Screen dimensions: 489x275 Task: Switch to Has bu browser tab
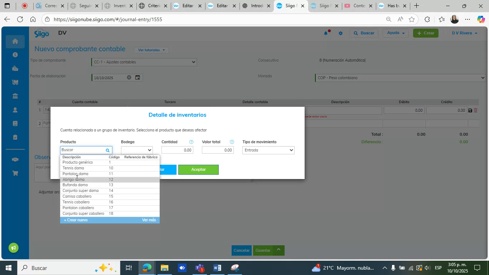(x=393, y=6)
